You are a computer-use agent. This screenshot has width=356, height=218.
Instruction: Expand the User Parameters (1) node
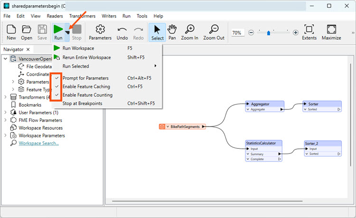tap(5, 112)
